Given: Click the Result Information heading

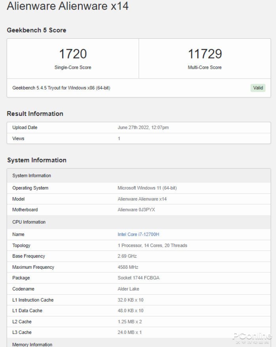Looking at the screenshot, I should pos(35,114).
